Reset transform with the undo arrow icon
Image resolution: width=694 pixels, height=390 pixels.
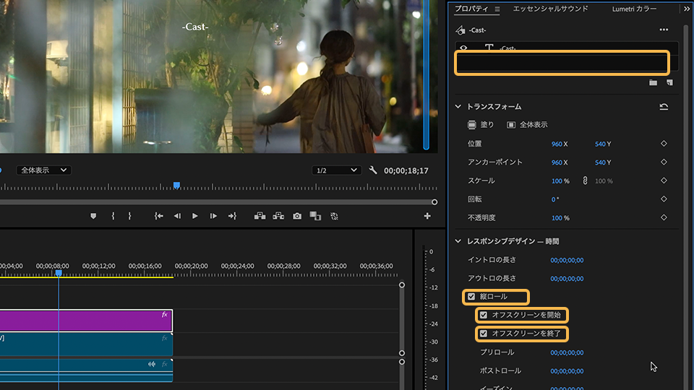point(664,107)
